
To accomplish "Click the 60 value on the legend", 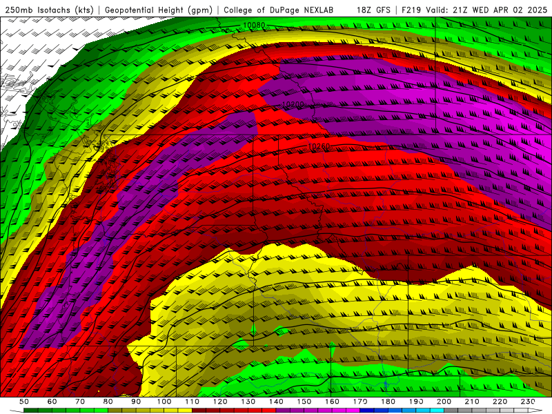I will click(52, 402).
